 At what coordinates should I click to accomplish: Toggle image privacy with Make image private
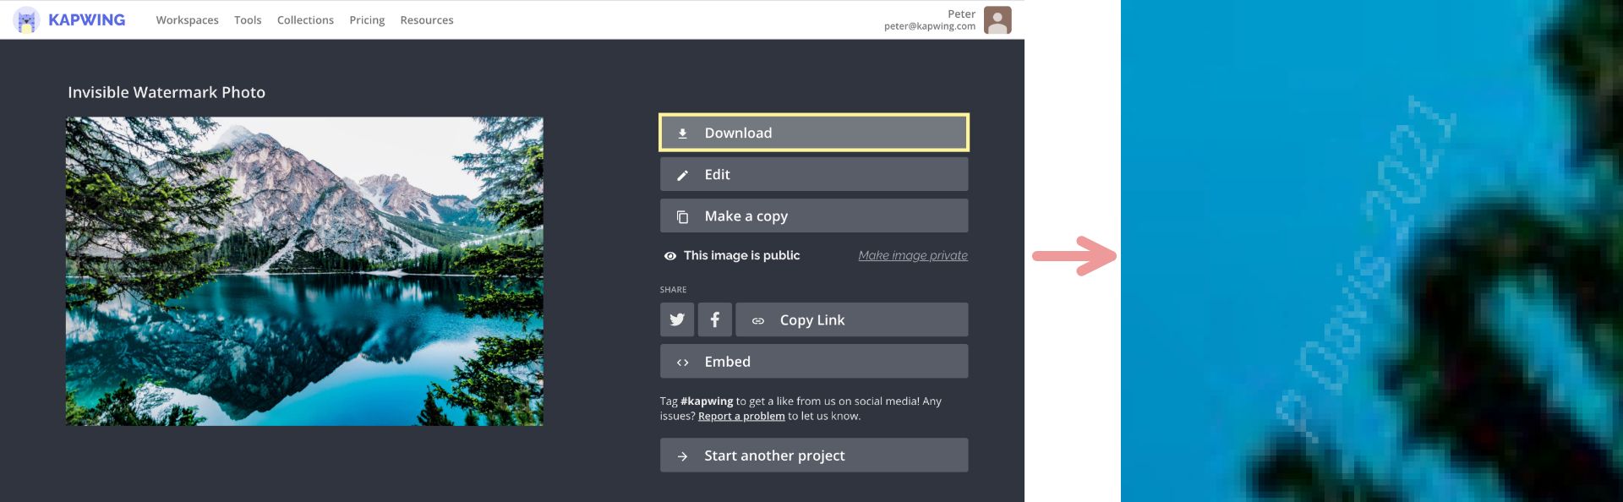click(x=912, y=255)
